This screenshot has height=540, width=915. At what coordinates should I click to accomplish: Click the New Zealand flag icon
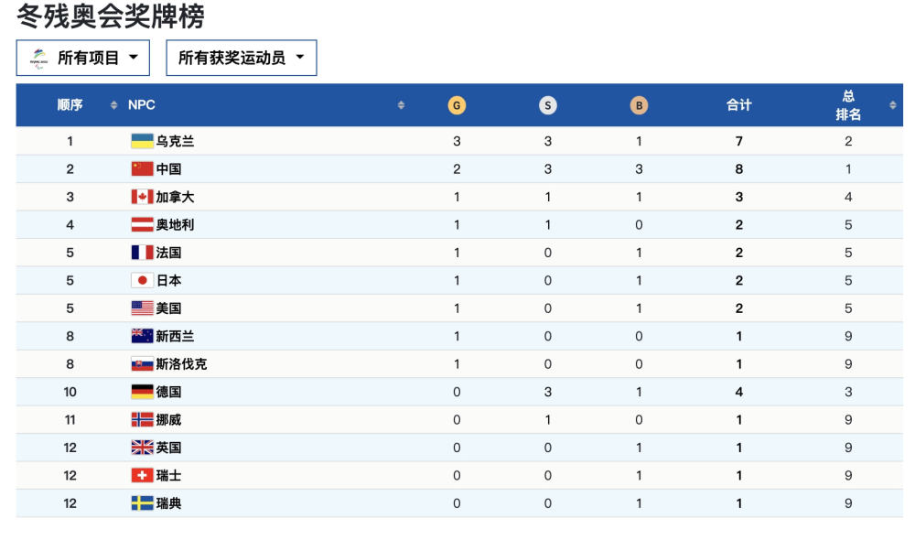142,336
